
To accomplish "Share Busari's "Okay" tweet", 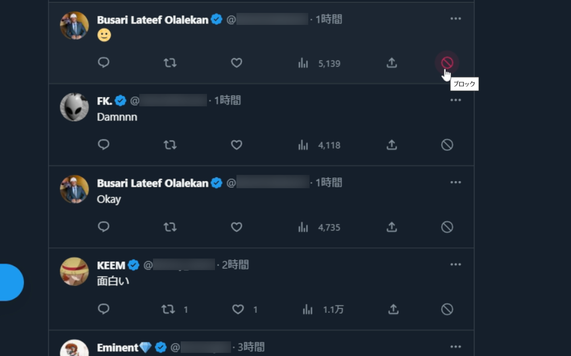I will tap(392, 227).
